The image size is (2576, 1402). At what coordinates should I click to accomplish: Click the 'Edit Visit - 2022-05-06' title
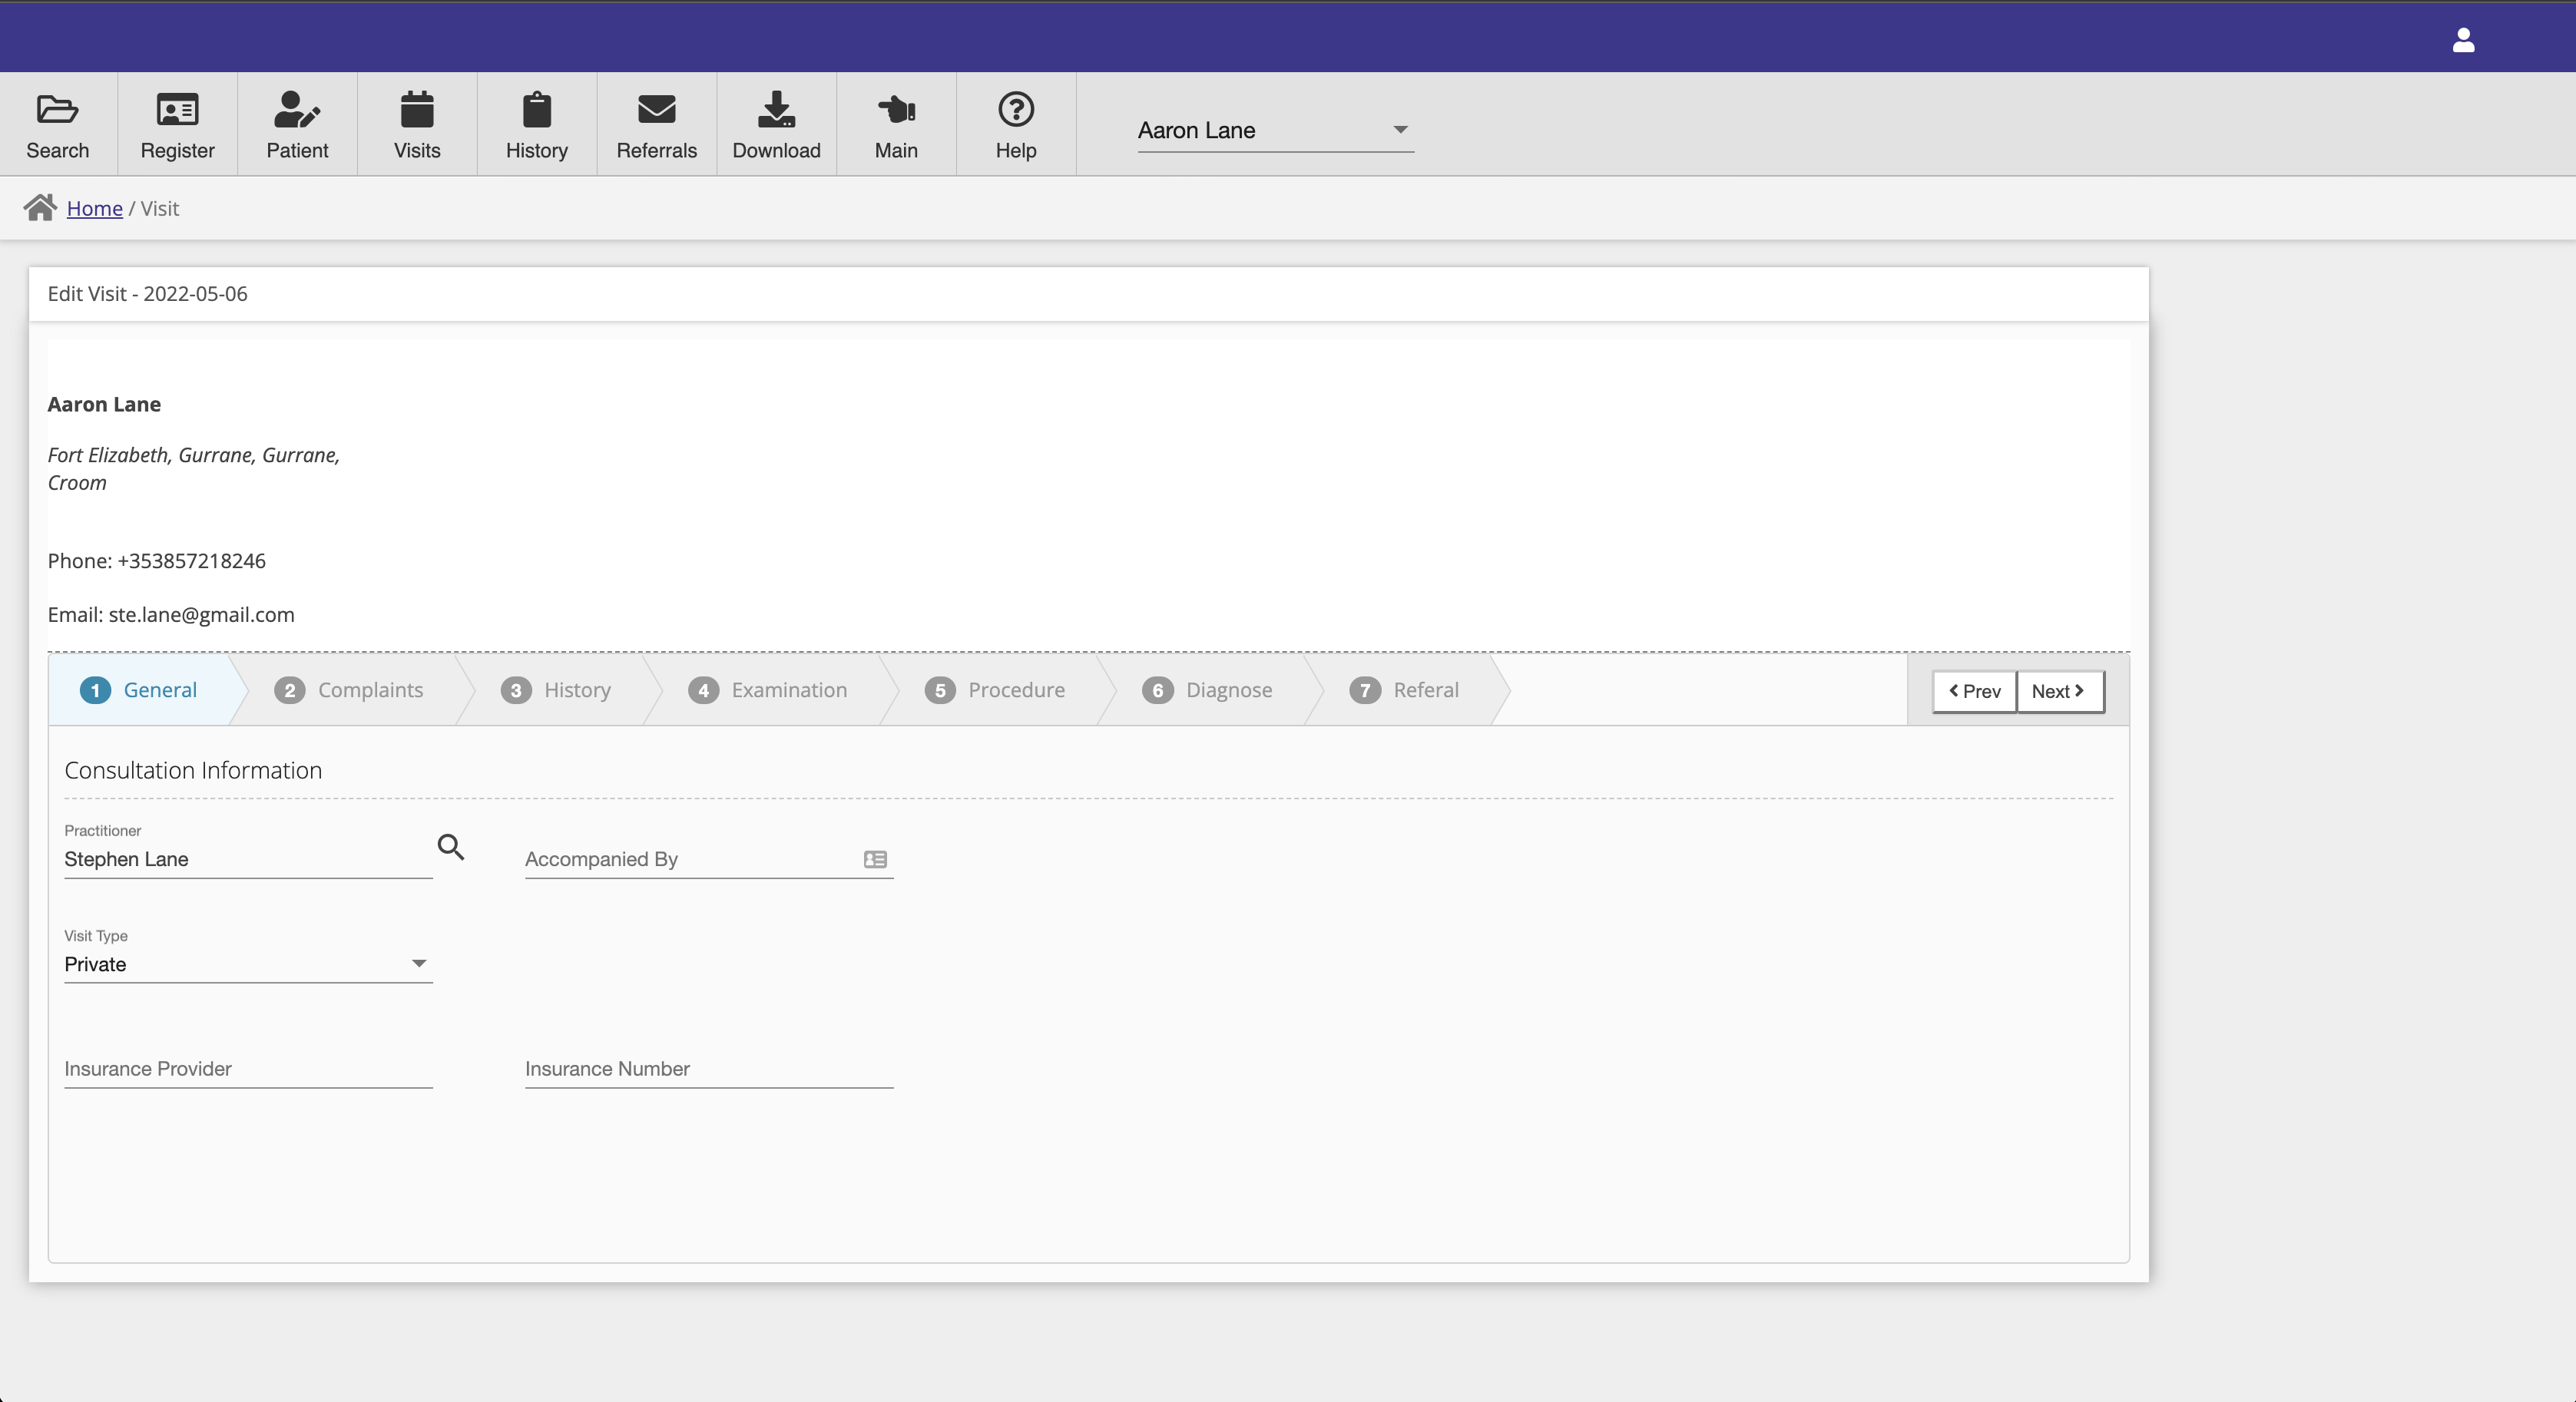[148, 294]
